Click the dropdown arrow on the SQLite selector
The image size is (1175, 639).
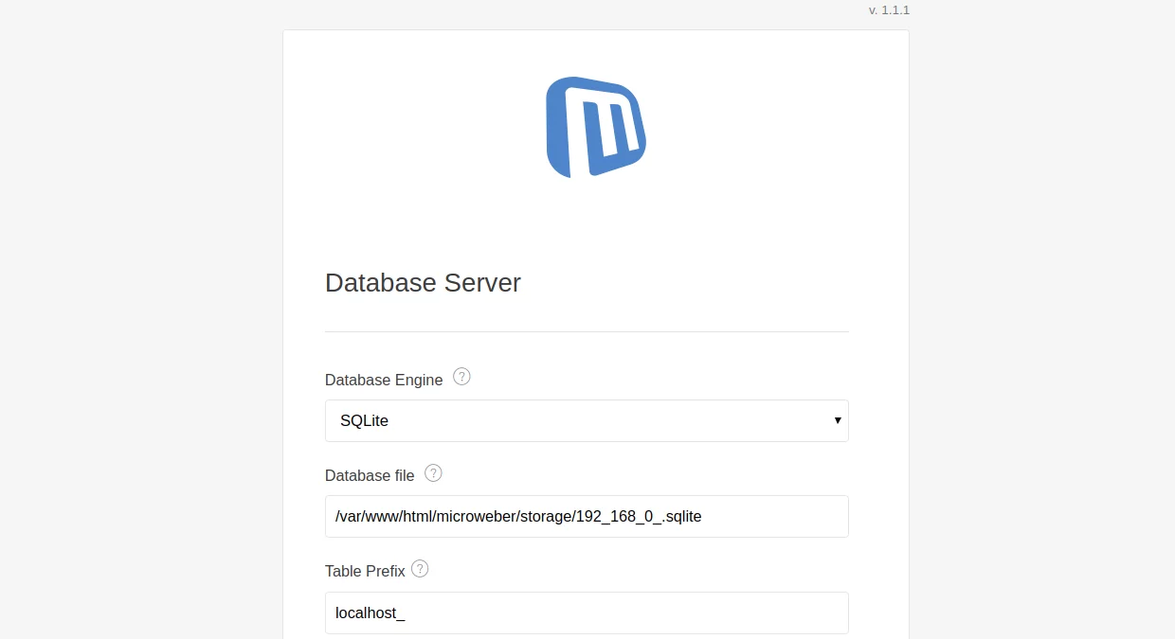[838, 420]
